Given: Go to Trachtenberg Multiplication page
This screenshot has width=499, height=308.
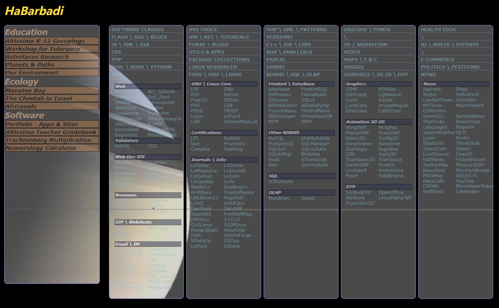Looking at the screenshot, I should coord(52,140).
